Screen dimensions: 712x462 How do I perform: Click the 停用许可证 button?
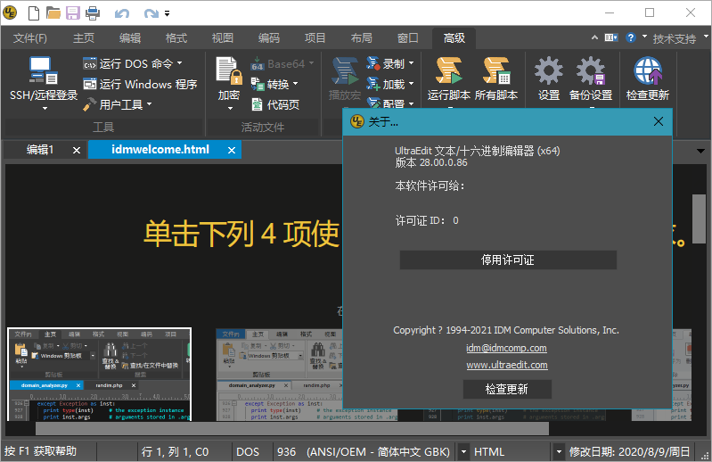(508, 260)
